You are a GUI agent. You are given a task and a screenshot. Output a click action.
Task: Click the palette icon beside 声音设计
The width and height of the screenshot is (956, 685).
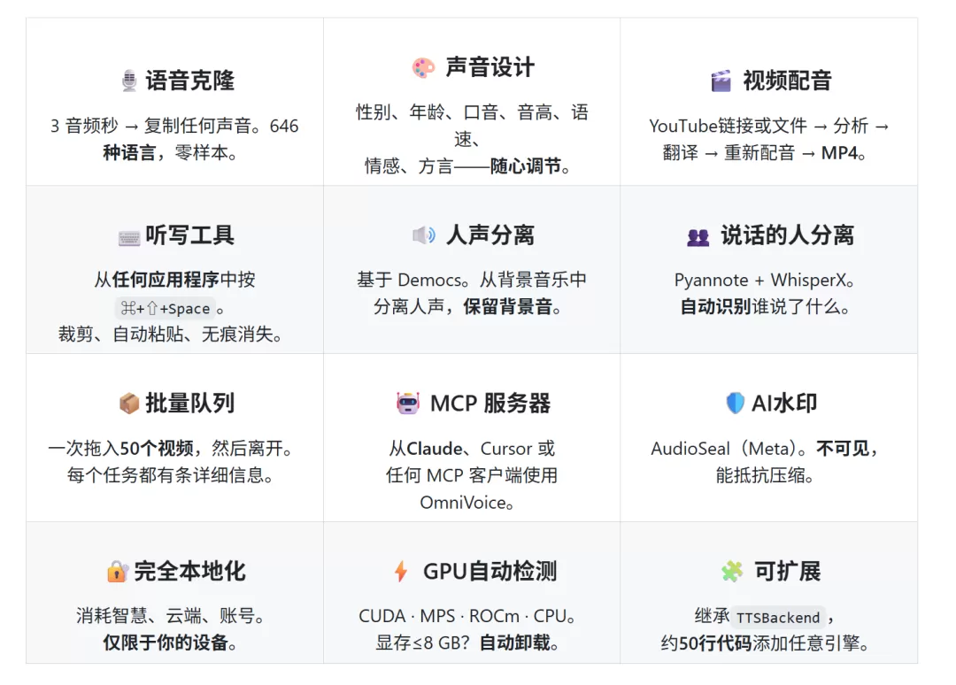click(423, 67)
